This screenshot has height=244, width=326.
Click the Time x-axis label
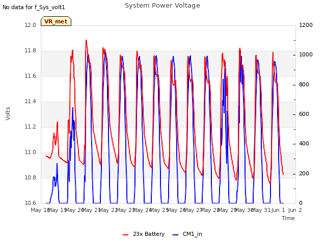tap(288, 218)
